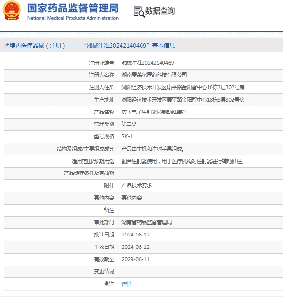Click the 批准日期 value 2024-06-12
This screenshot has height=297, width=283.
[x=135, y=235]
